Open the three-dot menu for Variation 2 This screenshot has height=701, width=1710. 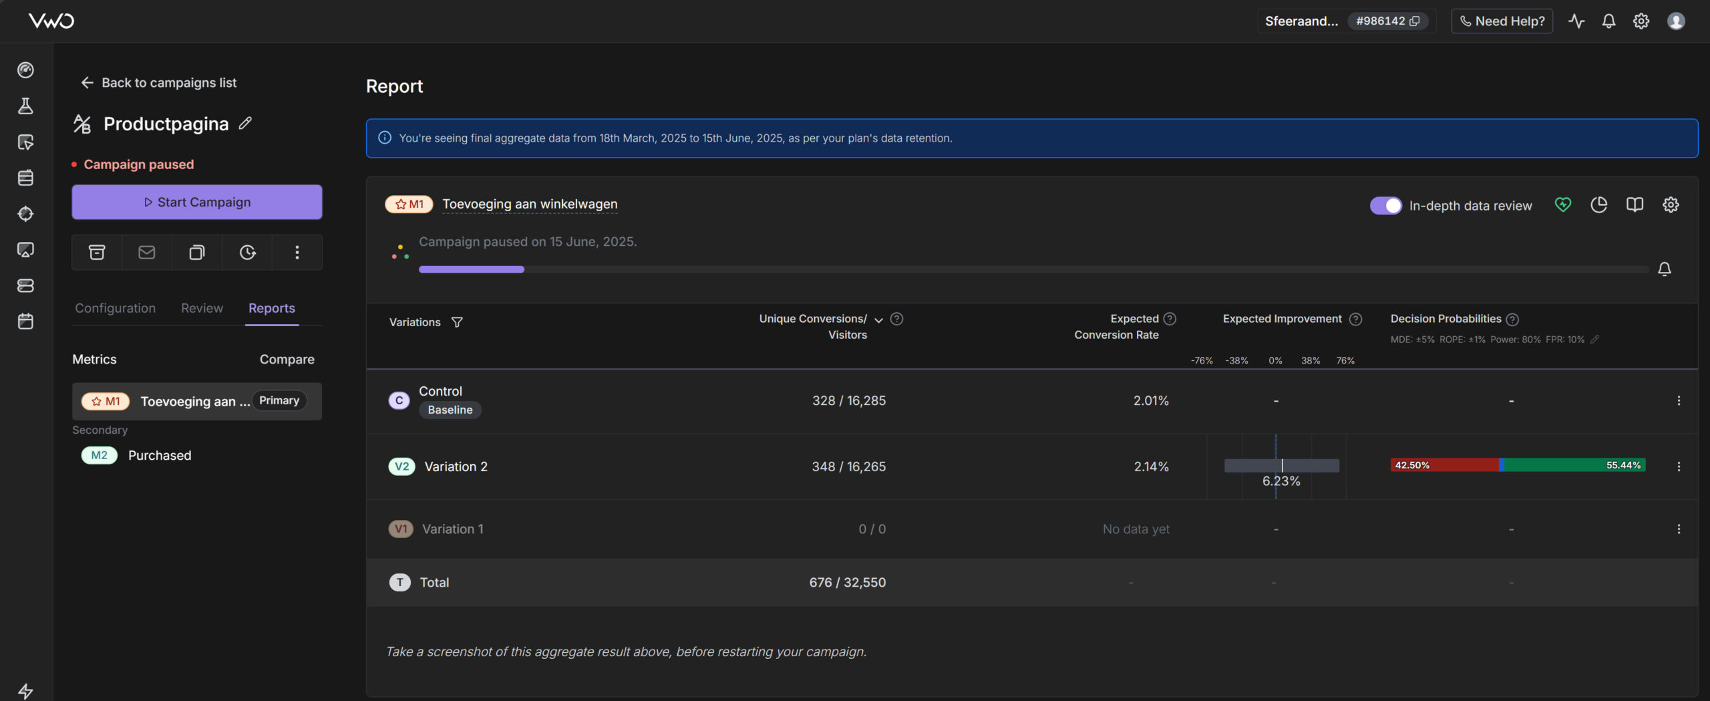pyautogui.click(x=1679, y=466)
